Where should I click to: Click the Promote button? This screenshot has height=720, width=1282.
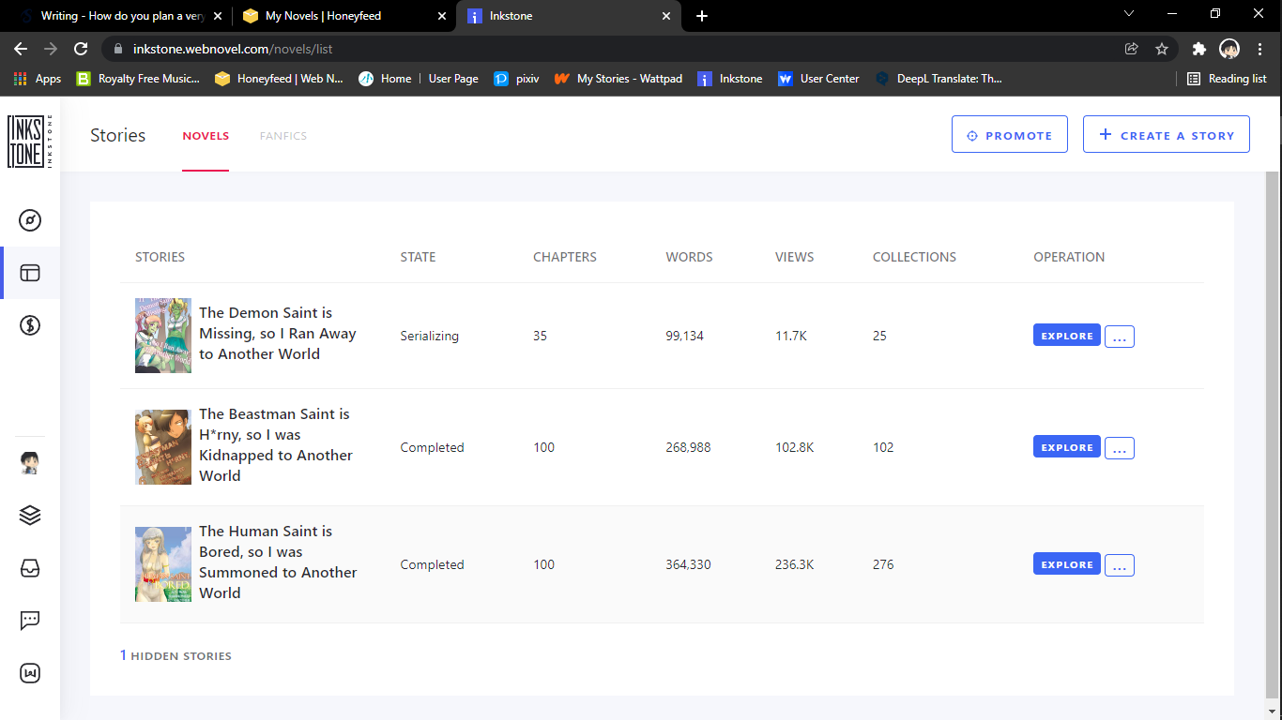click(1009, 135)
